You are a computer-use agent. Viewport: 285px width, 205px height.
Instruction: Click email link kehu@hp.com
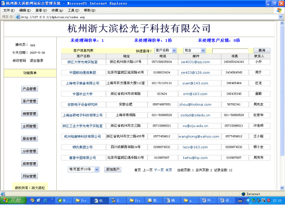[x=195, y=157]
